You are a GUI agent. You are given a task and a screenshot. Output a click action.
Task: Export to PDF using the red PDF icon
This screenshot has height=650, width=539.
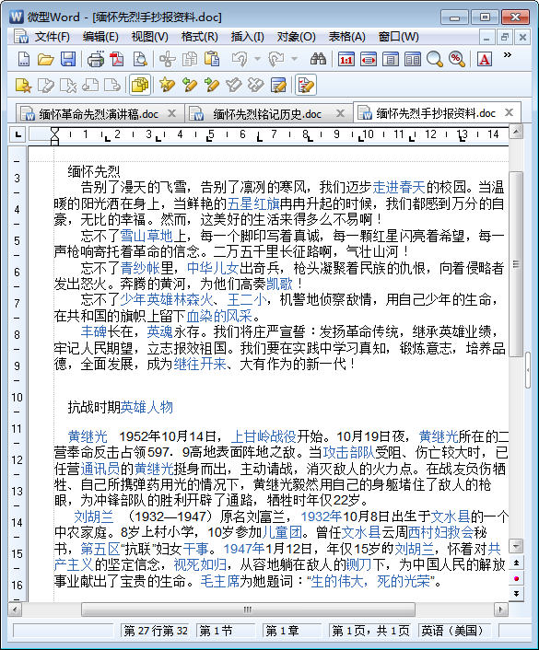(117, 59)
